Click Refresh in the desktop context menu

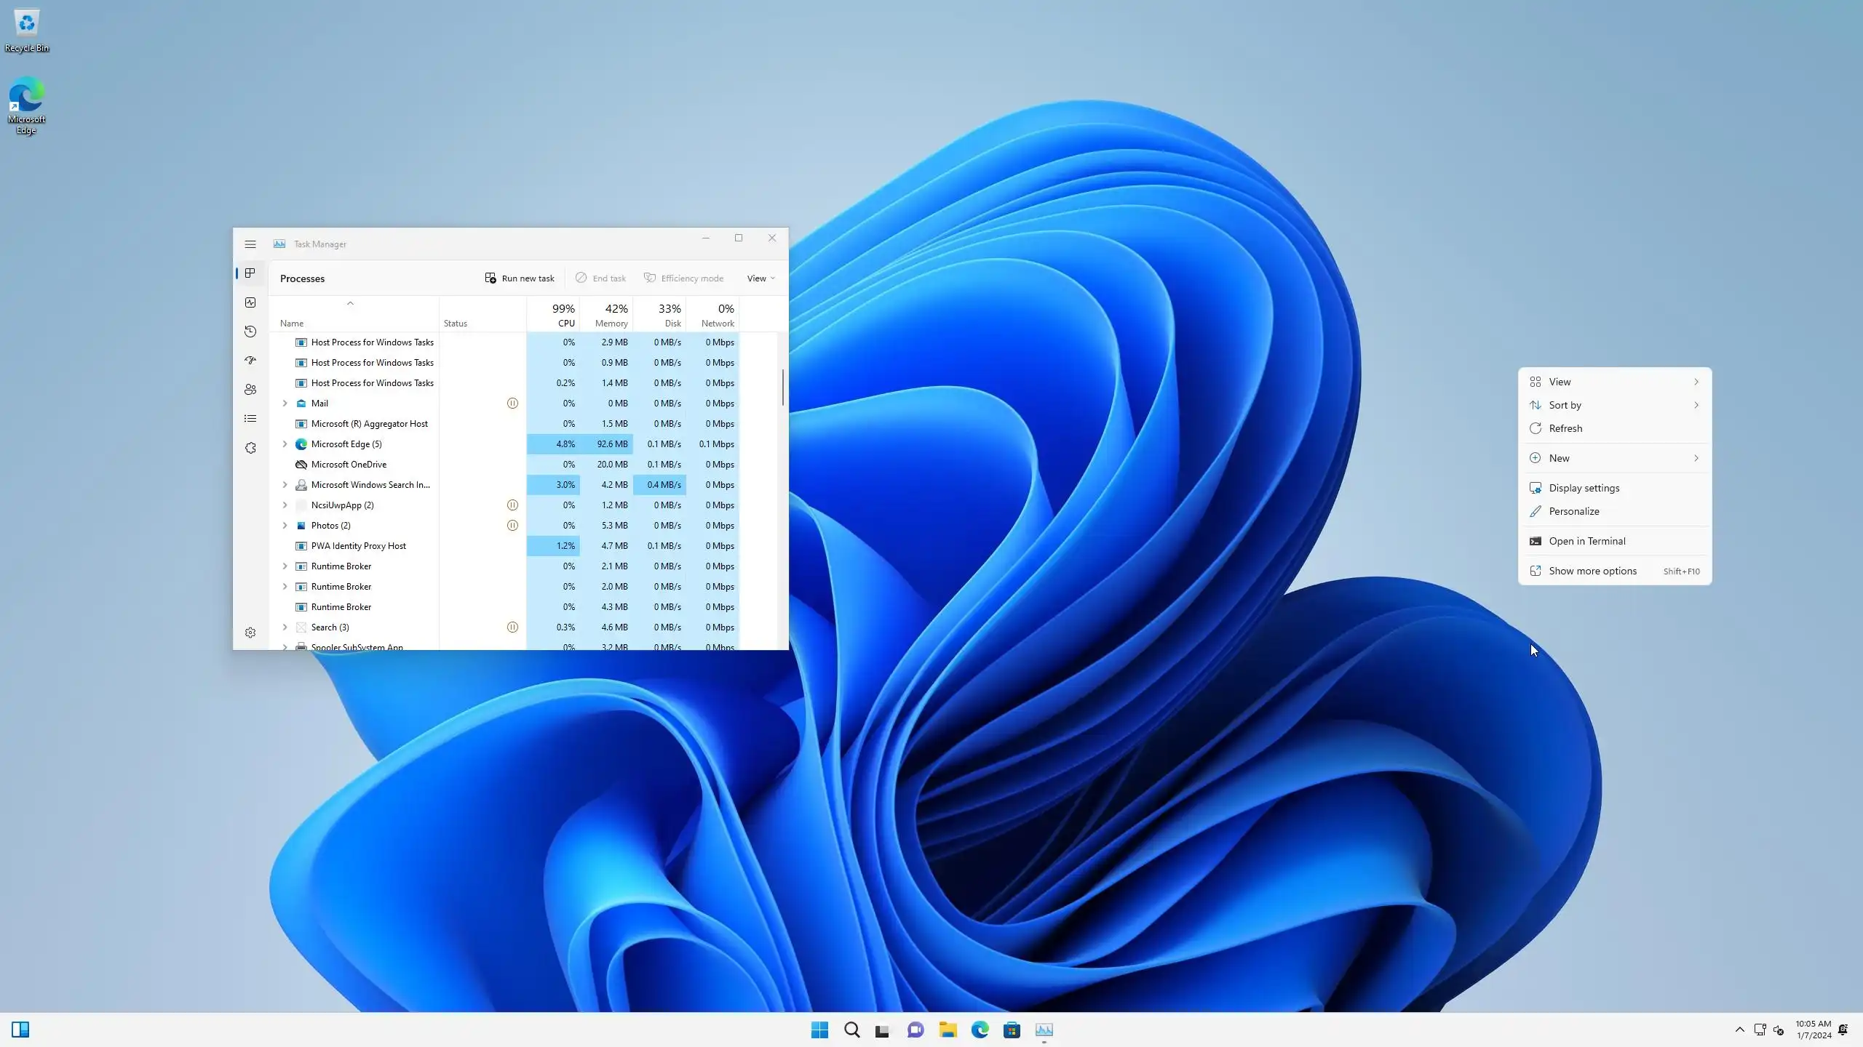[1565, 428]
